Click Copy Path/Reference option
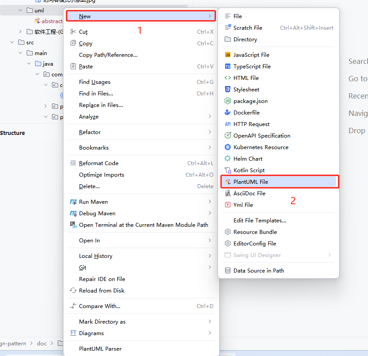This screenshot has width=368, height=356. [108, 55]
